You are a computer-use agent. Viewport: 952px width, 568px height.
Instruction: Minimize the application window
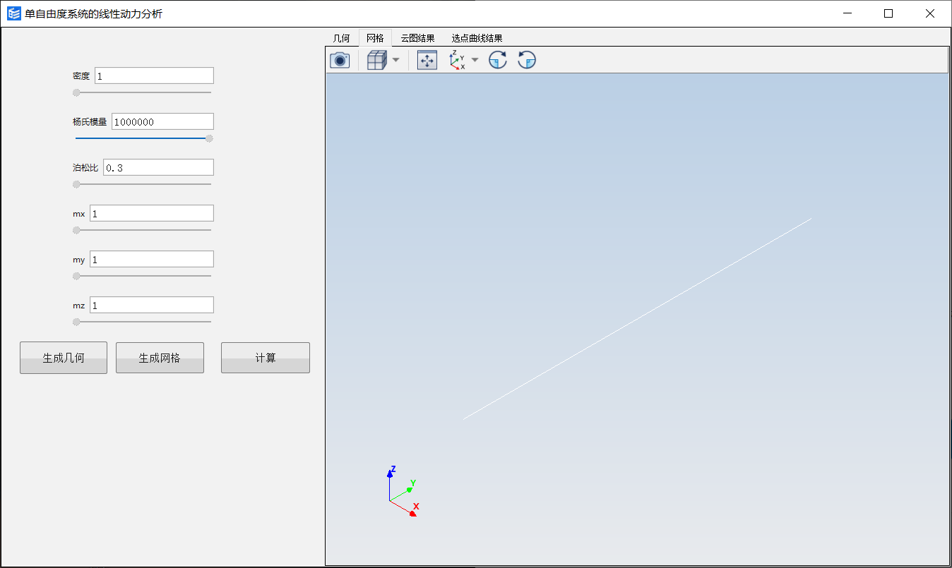(x=848, y=13)
